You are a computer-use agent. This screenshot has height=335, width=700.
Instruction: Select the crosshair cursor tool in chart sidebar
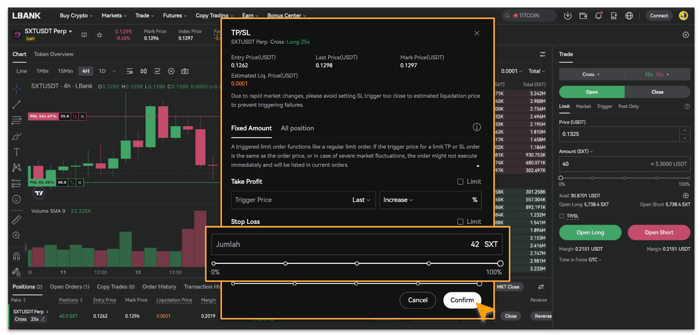(x=17, y=89)
